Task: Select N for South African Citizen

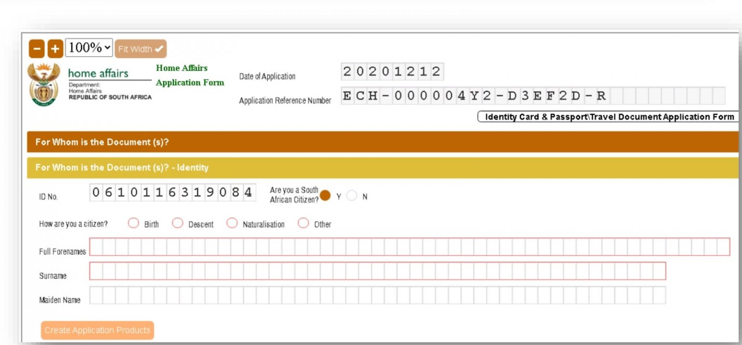Action: (352, 196)
